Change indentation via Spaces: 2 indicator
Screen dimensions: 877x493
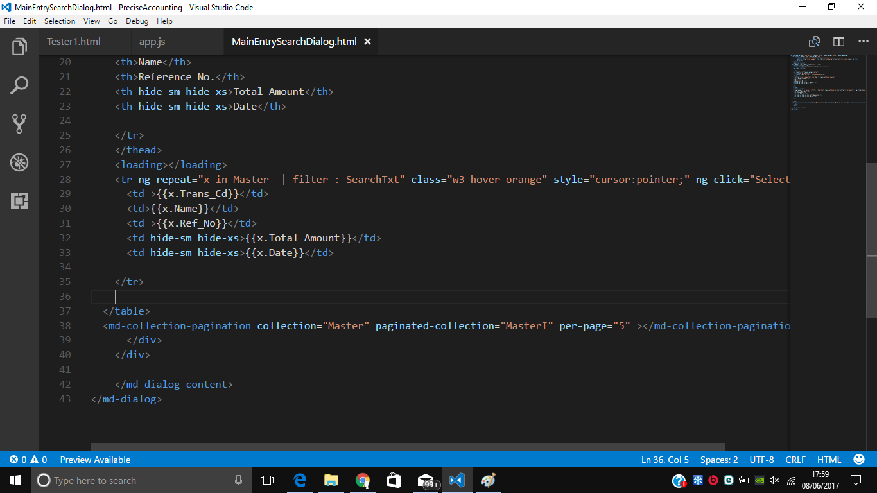click(719, 459)
